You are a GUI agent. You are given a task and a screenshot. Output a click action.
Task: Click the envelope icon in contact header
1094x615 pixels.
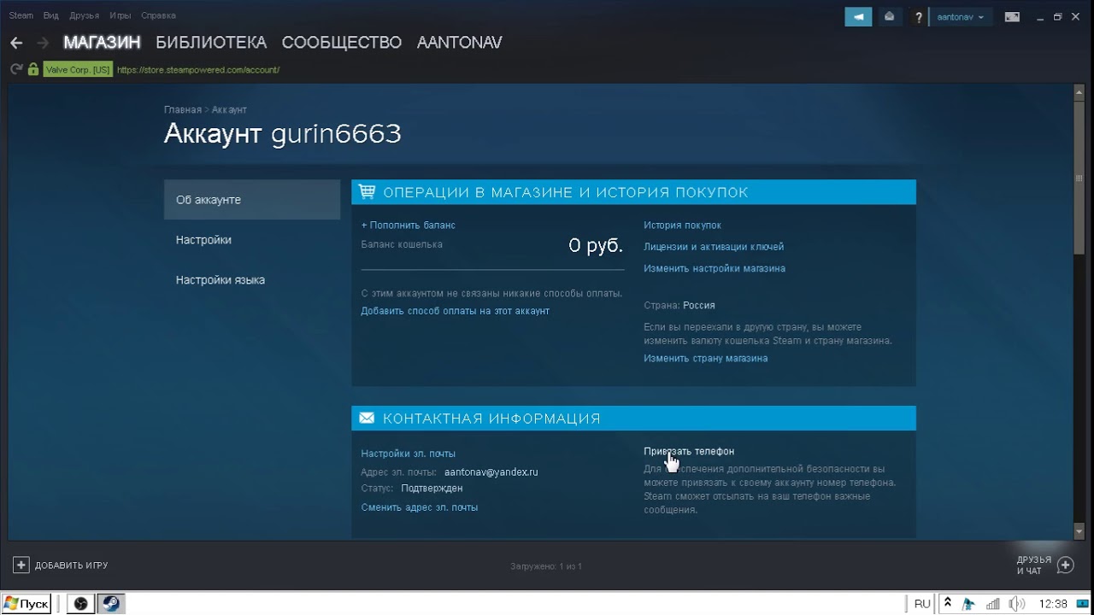[x=368, y=419]
